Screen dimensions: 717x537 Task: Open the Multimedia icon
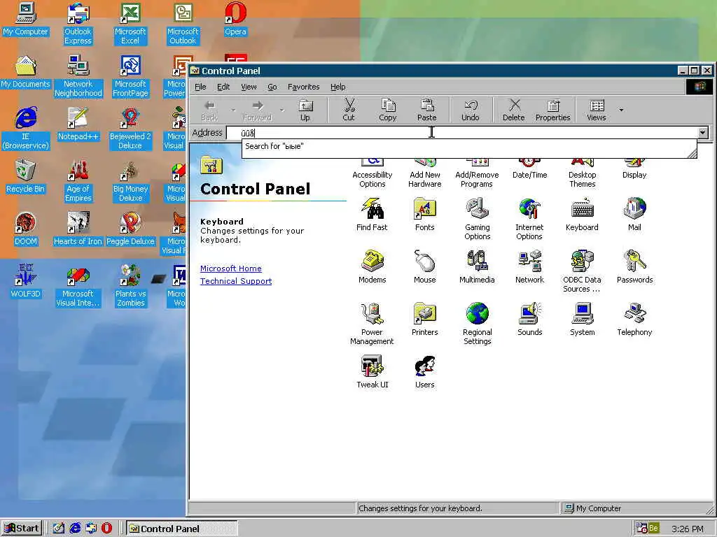477,267
